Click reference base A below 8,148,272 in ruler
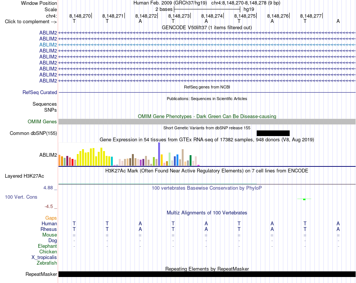356x283 pixels. (x=140, y=21)
